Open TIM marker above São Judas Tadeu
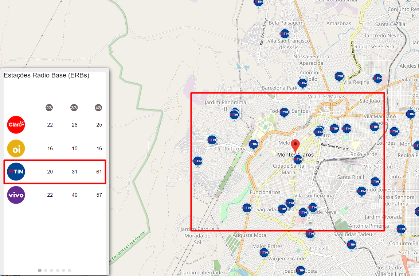Viewport: 419px width, 276px height. tap(351, 244)
